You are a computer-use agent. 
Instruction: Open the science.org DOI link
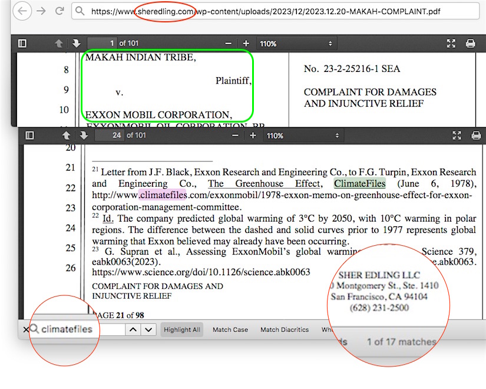tap(201, 272)
